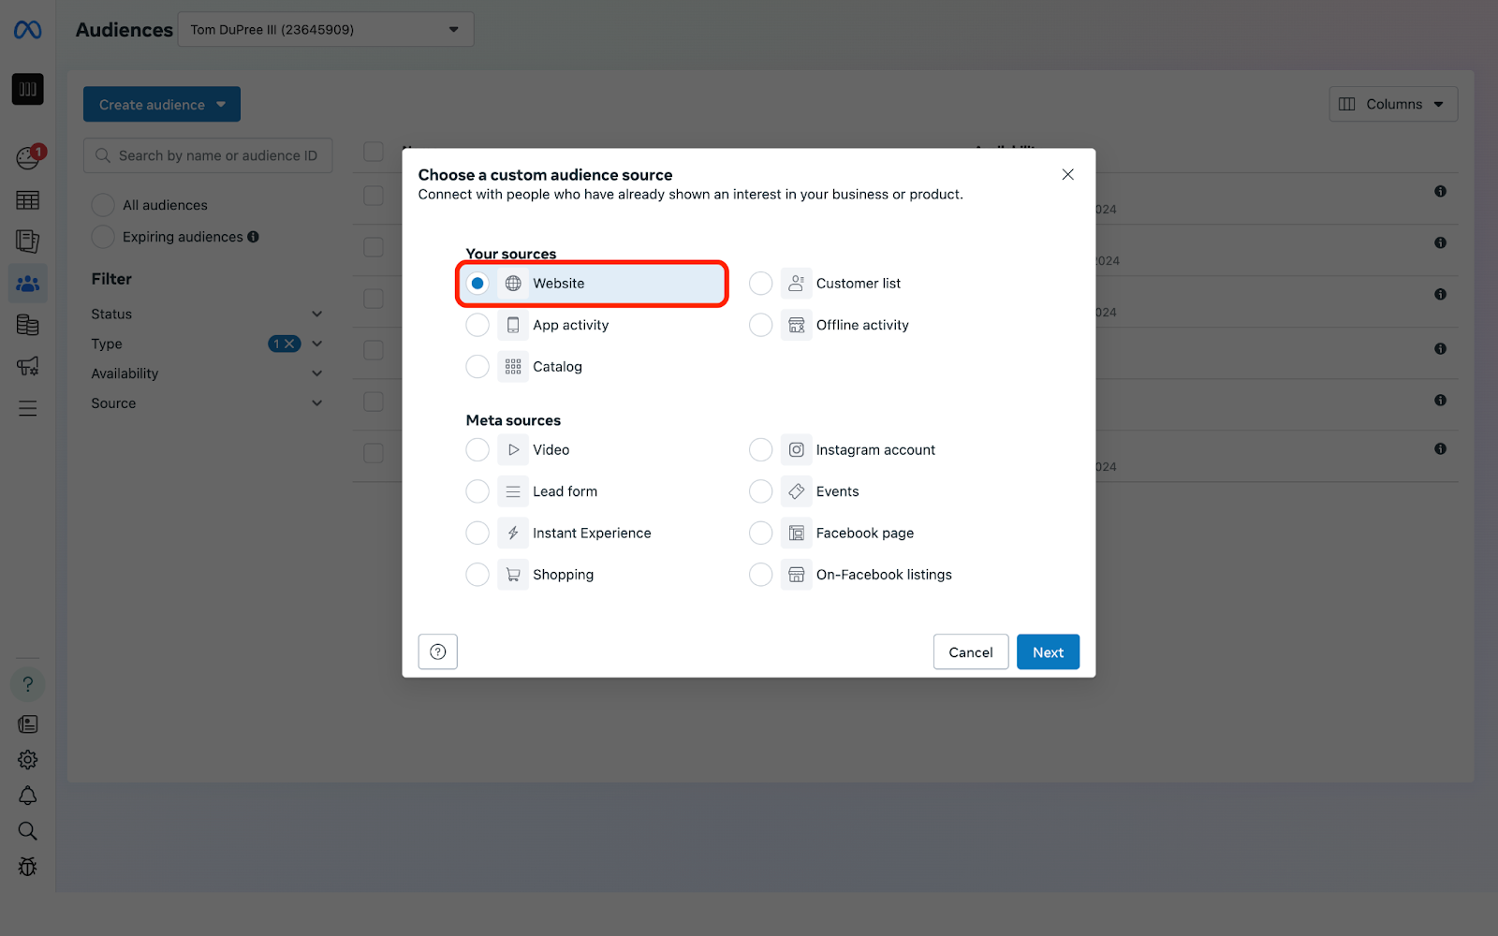1498x936 pixels.
Task: Clear the Type filter 1 X chip
Action: click(x=285, y=344)
